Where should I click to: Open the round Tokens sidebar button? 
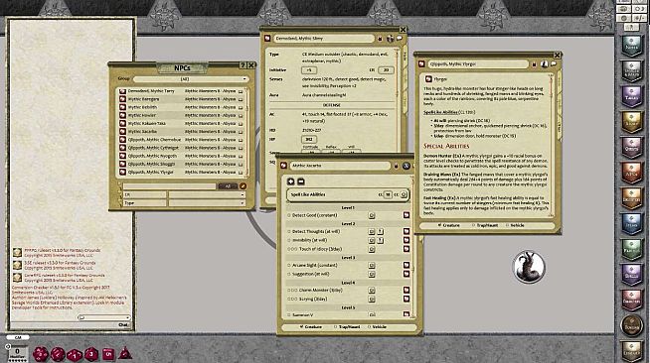pos(631,325)
